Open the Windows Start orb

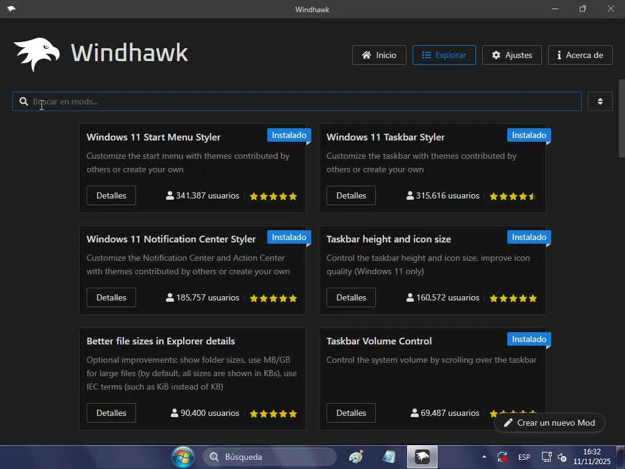tap(183, 457)
